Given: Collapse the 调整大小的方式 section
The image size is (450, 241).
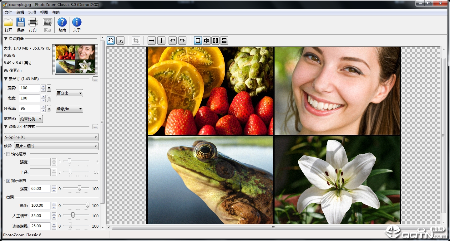Looking at the screenshot, I should [6, 127].
